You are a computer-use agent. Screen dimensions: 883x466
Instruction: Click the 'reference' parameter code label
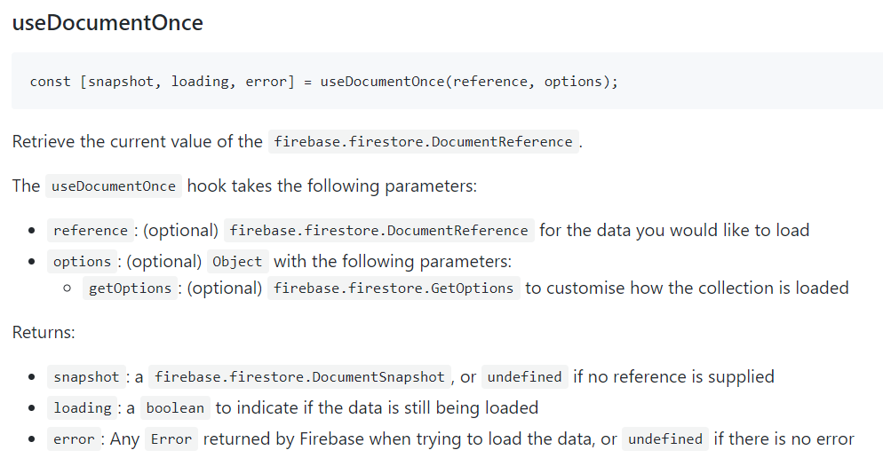pos(91,231)
